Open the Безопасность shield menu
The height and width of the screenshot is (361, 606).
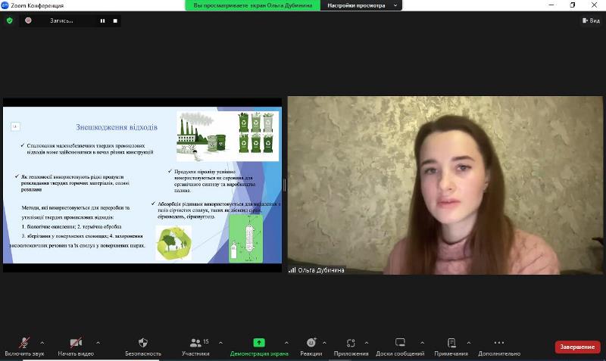143,347
